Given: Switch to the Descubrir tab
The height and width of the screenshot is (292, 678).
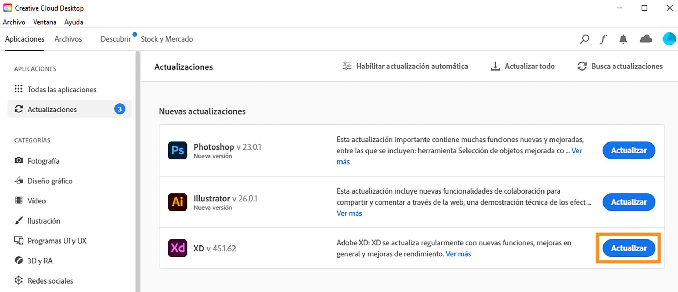Looking at the screenshot, I should click(x=116, y=39).
